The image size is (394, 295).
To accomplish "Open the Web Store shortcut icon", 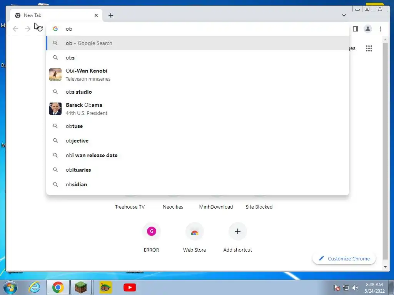I will click(x=194, y=231).
